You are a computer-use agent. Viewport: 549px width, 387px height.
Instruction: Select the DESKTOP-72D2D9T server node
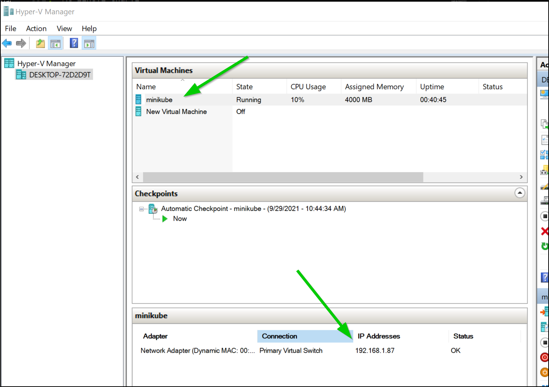coord(60,75)
